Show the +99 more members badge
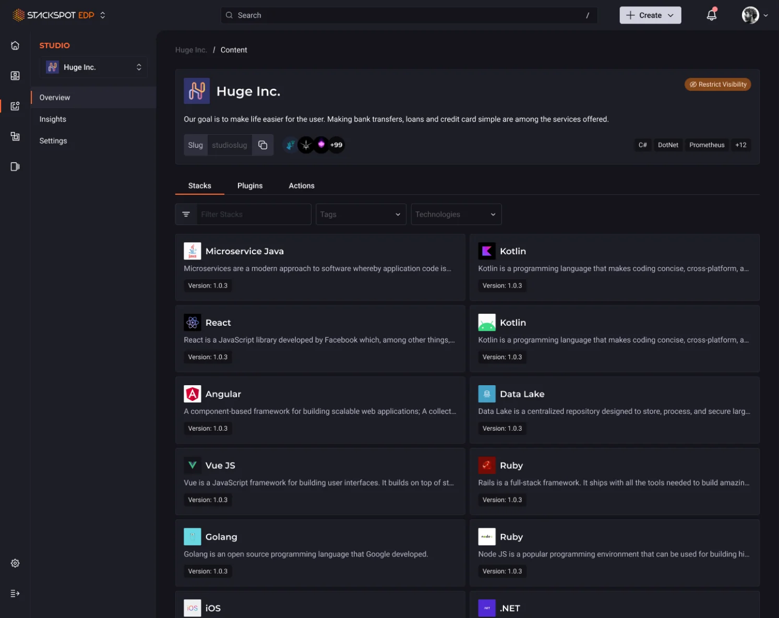 click(x=337, y=145)
